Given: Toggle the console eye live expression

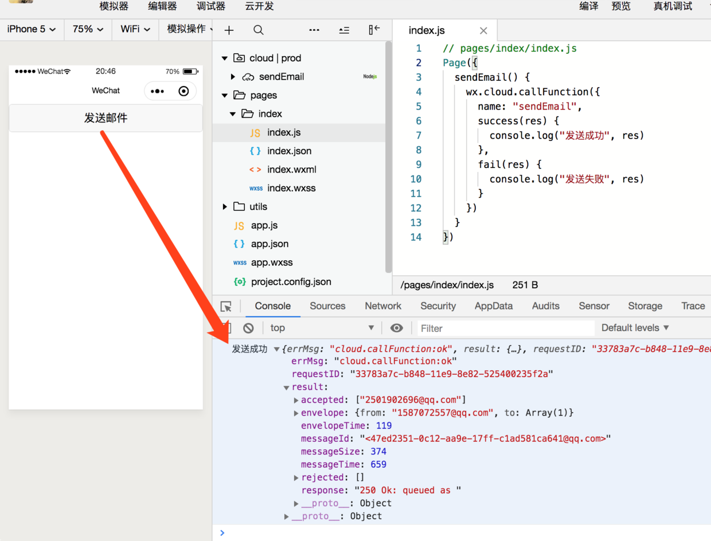Looking at the screenshot, I should click(x=396, y=328).
